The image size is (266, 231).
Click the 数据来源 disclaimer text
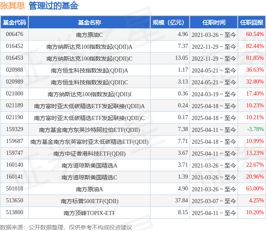point(66,227)
